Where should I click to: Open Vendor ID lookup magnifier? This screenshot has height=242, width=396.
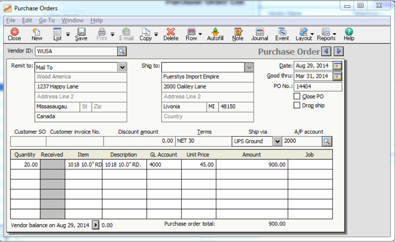coord(122,51)
